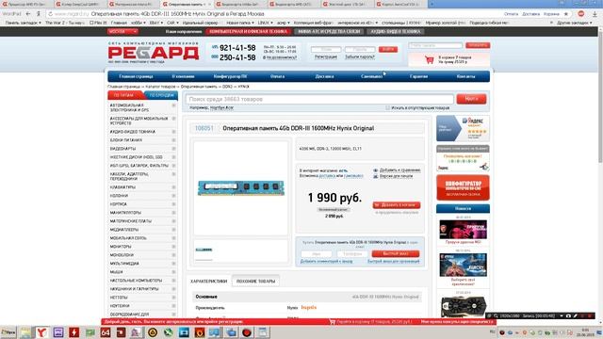Click the cart icon in red bottom bar

(333, 322)
